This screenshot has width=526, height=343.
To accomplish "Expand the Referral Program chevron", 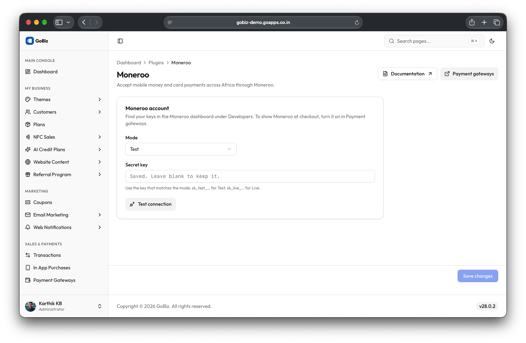I will point(100,174).
